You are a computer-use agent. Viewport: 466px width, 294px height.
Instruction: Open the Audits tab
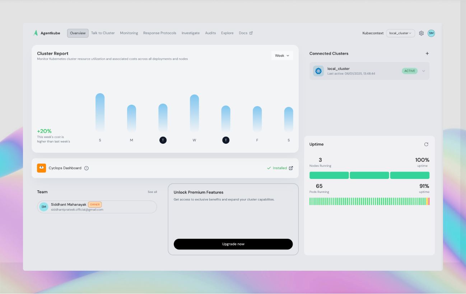coord(210,33)
